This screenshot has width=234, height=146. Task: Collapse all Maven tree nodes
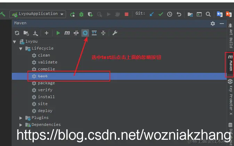[x=103, y=33]
